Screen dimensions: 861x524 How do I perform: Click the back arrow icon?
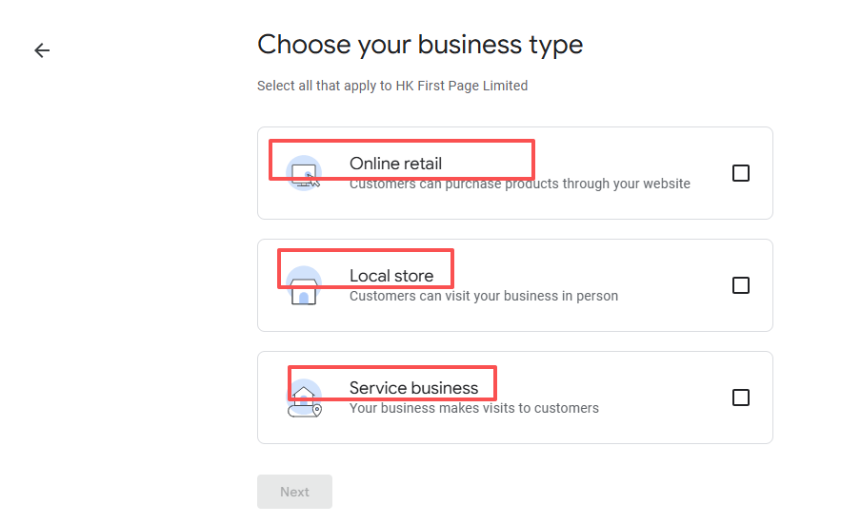42,50
